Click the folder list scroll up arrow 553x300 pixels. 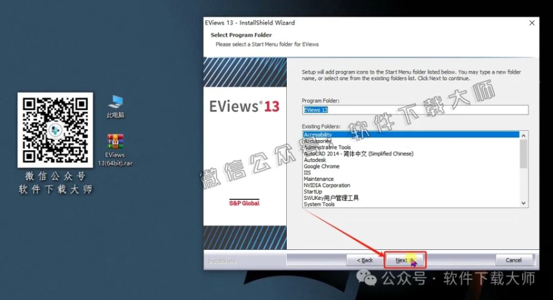pyautogui.click(x=524, y=135)
